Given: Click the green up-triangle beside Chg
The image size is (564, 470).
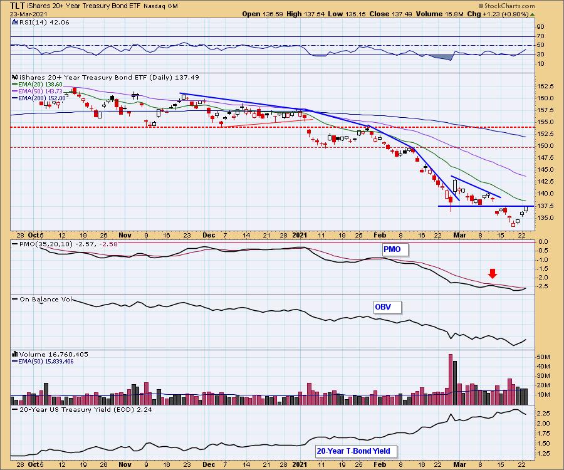Looking at the screenshot, I should (x=532, y=14).
